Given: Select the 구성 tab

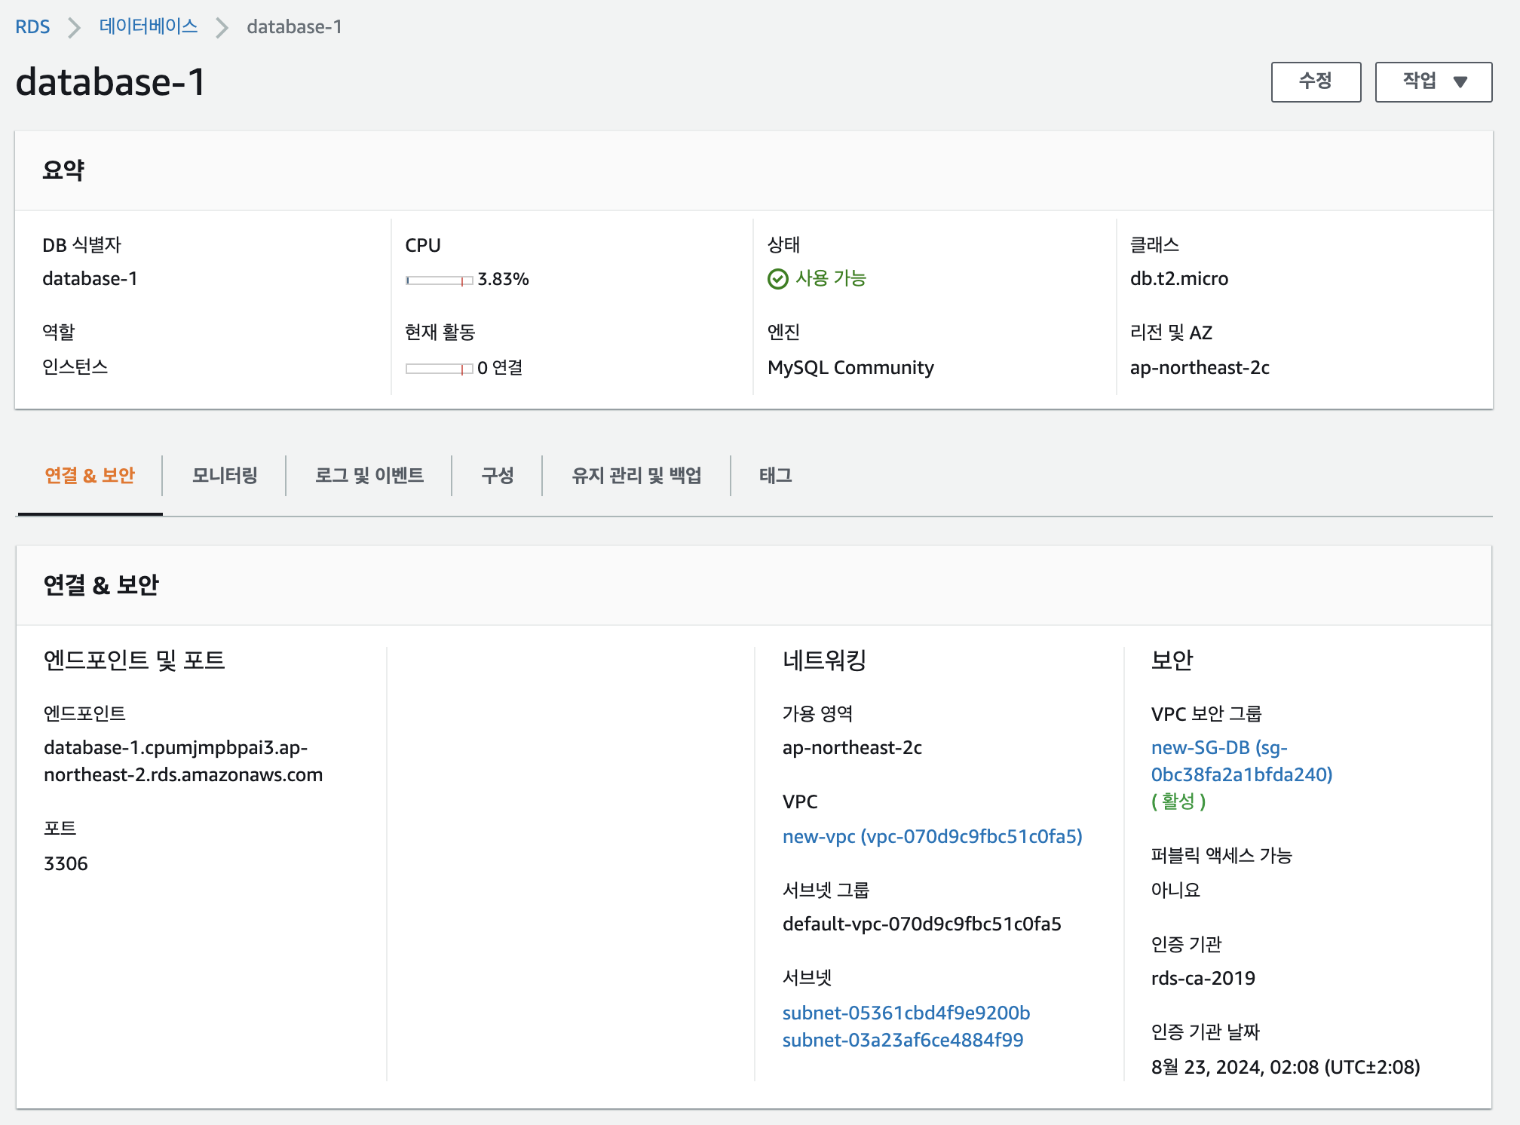Looking at the screenshot, I should pyautogui.click(x=497, y=475).
